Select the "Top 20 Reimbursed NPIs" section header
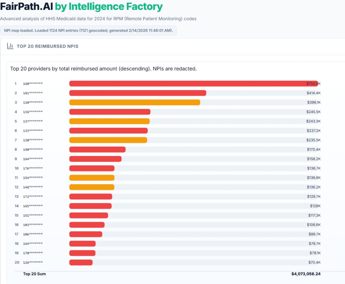Screen dimensions: 345x284 (x=47, y=46)
